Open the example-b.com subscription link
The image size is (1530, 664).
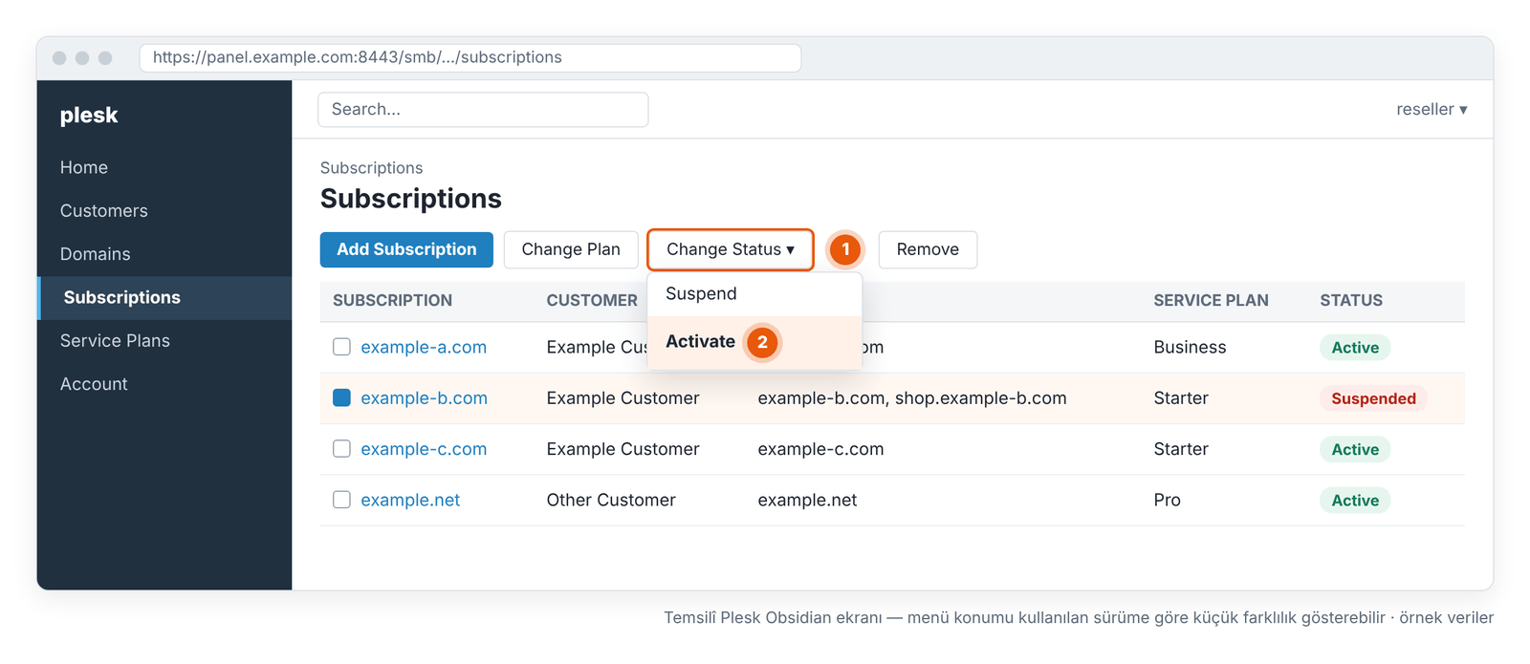point(424,398)
